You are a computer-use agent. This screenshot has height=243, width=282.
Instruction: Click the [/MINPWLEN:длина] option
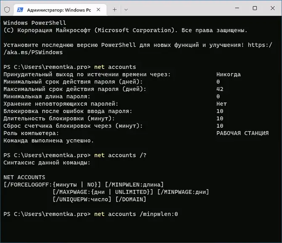click(x=134, y=185)
